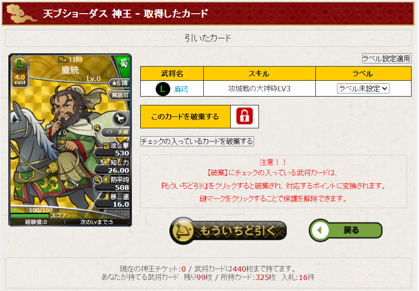Viewport: 419px width, 291px height.
Task: Click the white horse cavalry icon on the card
Action: [120, 118]
